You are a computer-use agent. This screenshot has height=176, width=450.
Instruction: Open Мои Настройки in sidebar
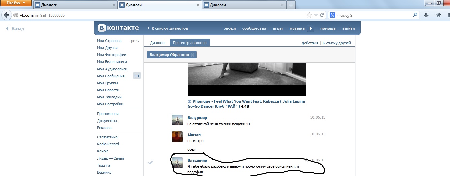click(110, 104)
